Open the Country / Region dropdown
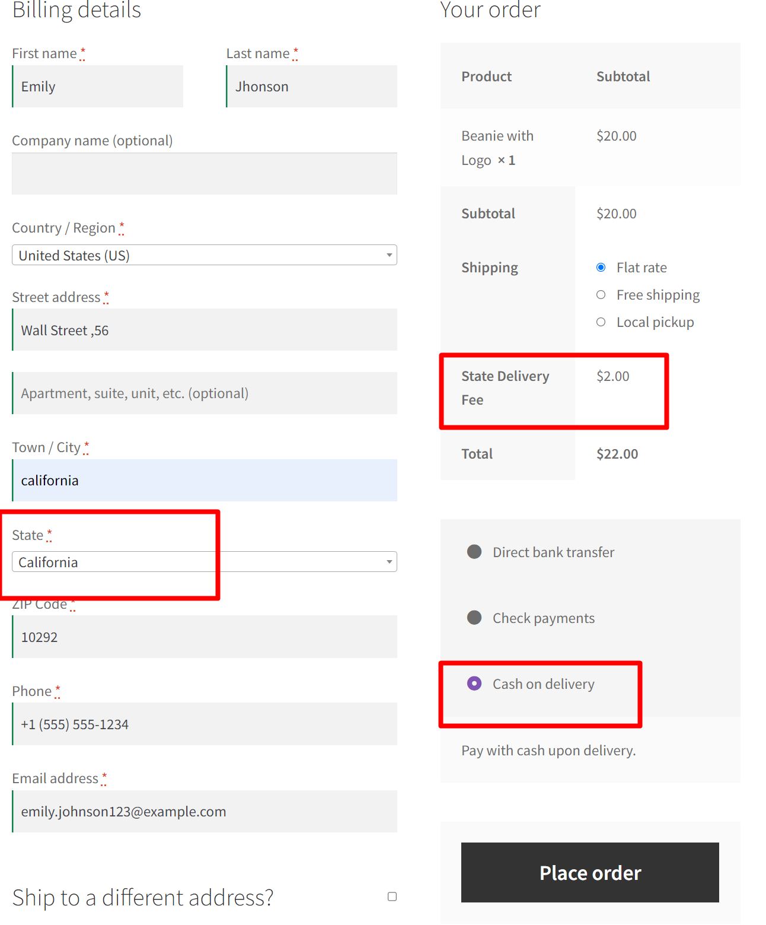This screenshot has width=766, height=925. pos(205,255)
